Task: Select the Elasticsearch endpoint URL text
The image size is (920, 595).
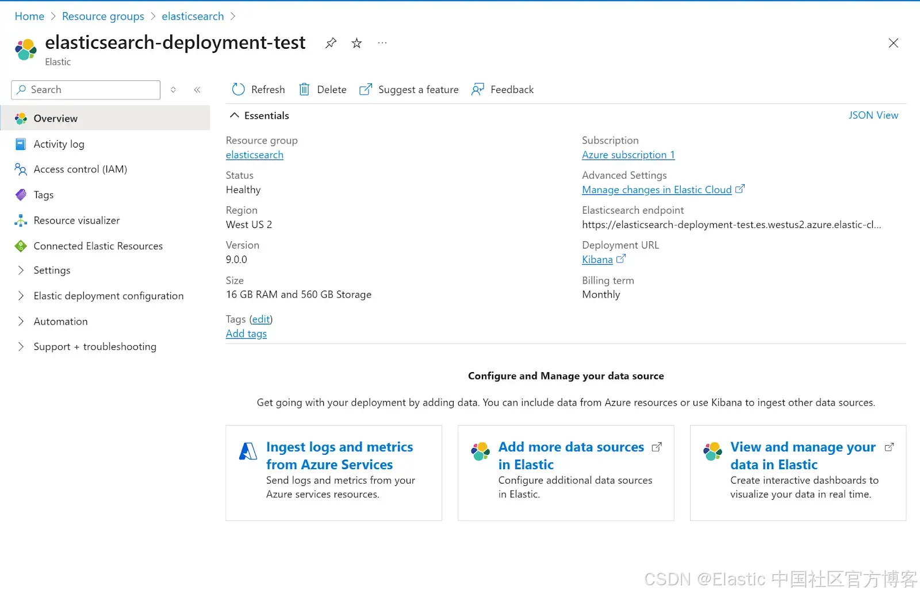Action: (731, 225)
